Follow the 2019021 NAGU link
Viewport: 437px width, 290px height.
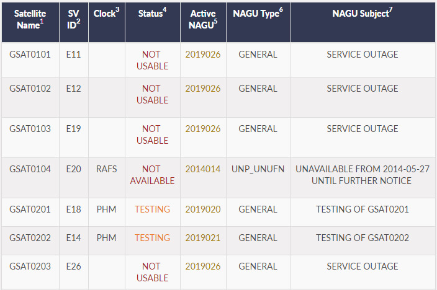point(202,238)
